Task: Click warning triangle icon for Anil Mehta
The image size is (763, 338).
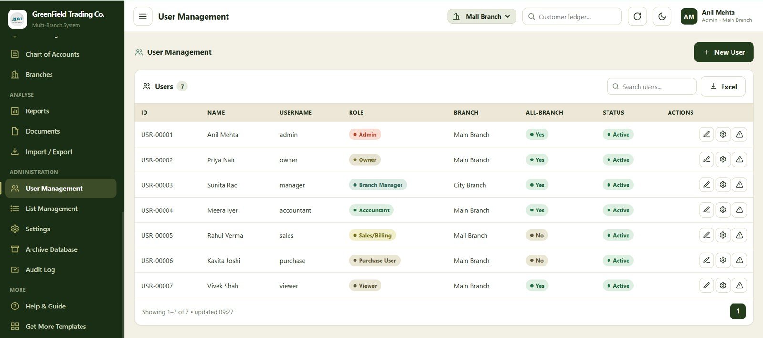Action: (x=740, y=134)
